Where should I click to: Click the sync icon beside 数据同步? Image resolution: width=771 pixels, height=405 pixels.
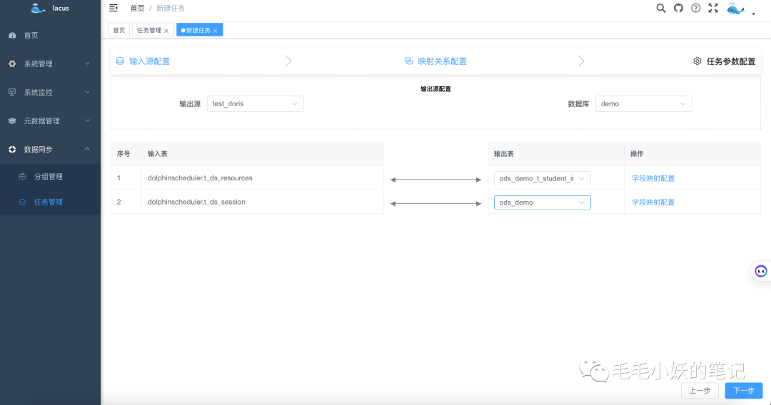(12, 149)
